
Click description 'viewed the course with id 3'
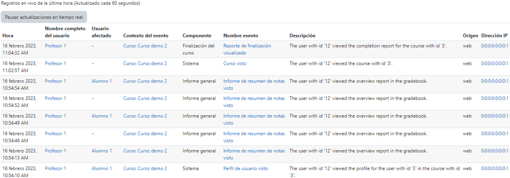point(341,63)
